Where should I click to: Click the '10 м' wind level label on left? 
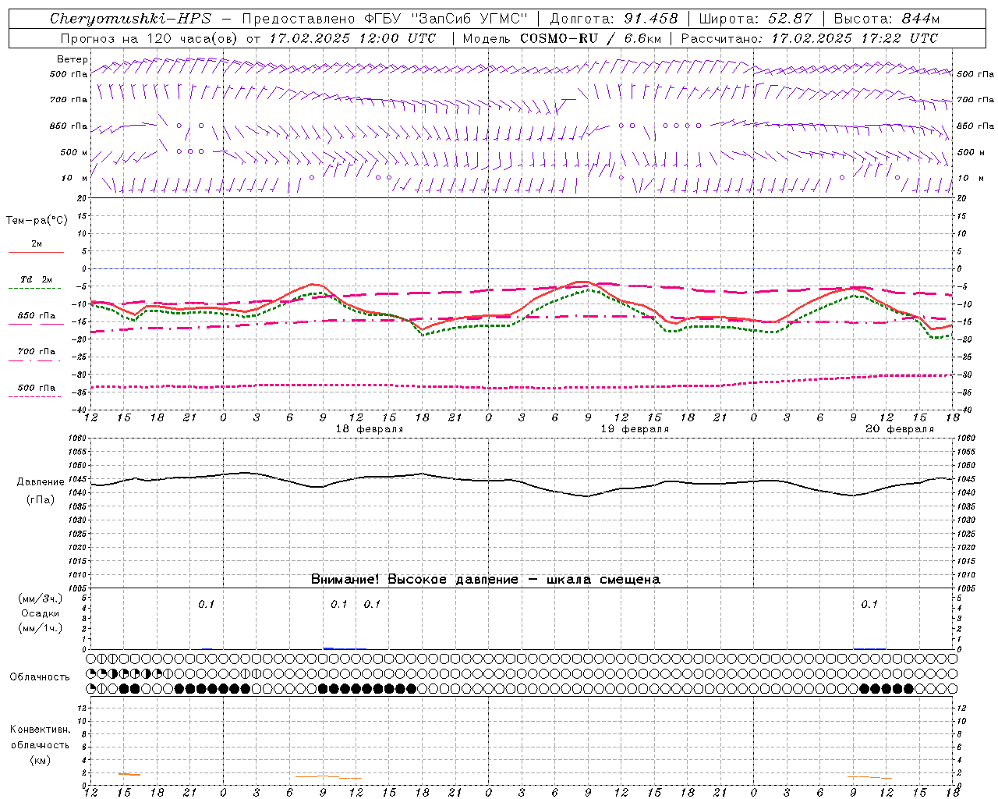[75, 178]
